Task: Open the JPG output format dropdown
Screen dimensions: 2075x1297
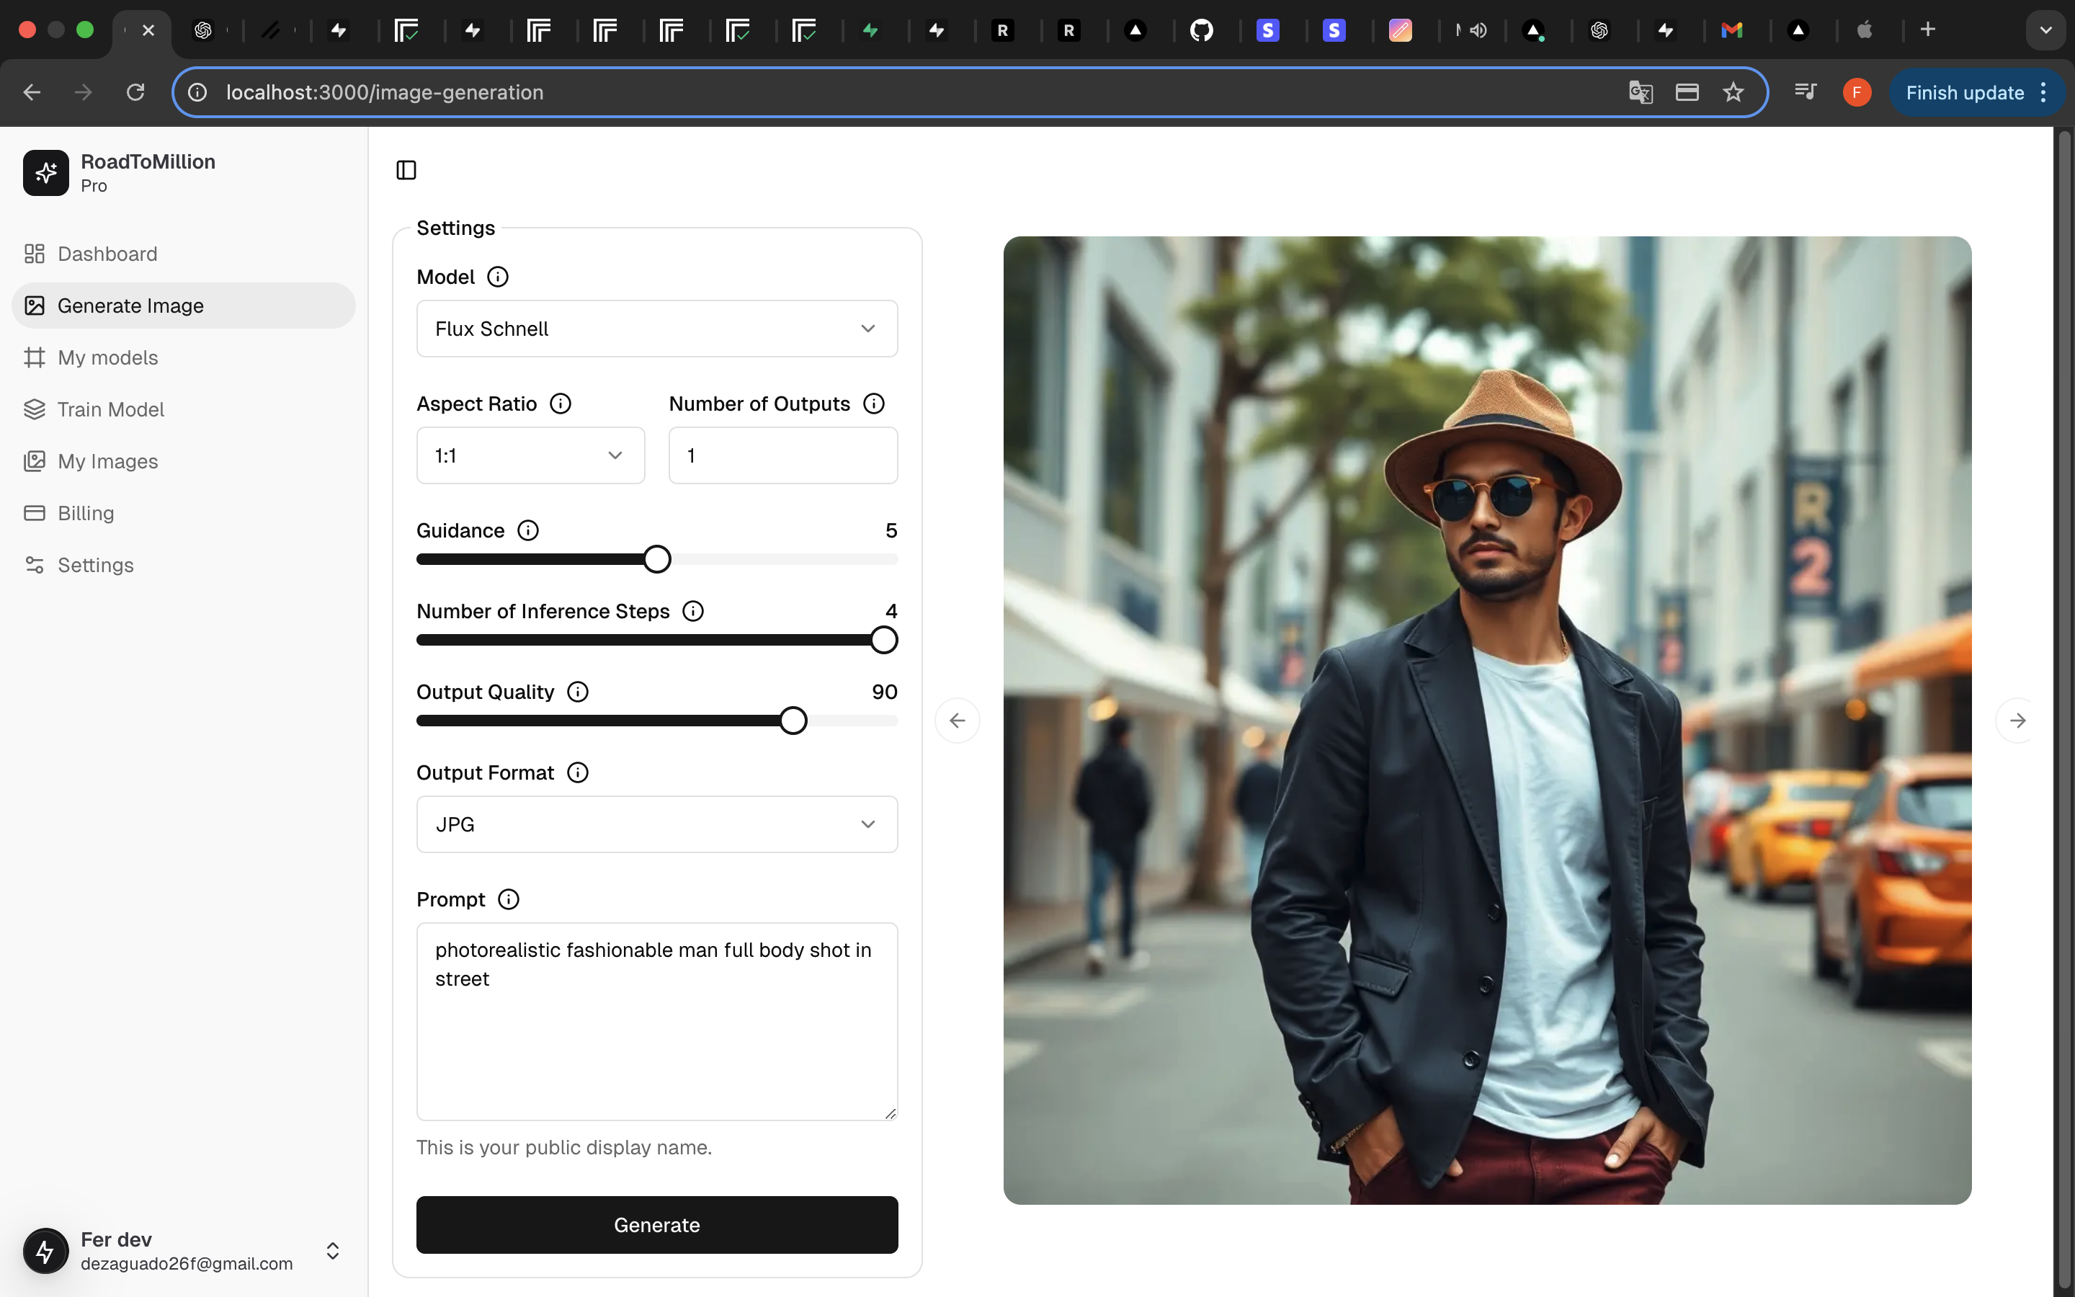Action: [657, 824]
